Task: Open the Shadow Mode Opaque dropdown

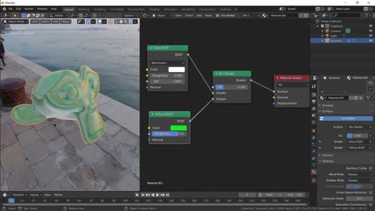Action: [359, 181]
